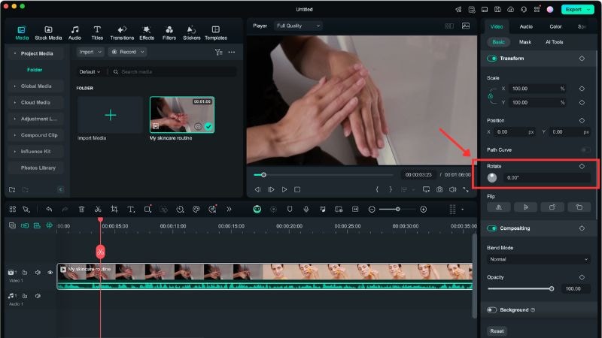Click the split scissors toolbar icon

coord(98,210)
